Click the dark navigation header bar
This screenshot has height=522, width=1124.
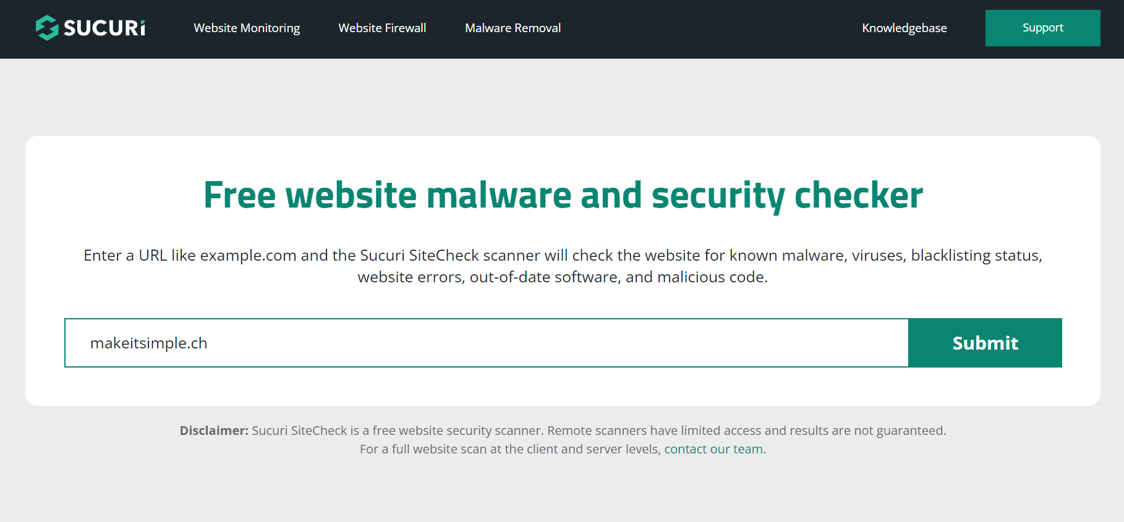[680, 28]
